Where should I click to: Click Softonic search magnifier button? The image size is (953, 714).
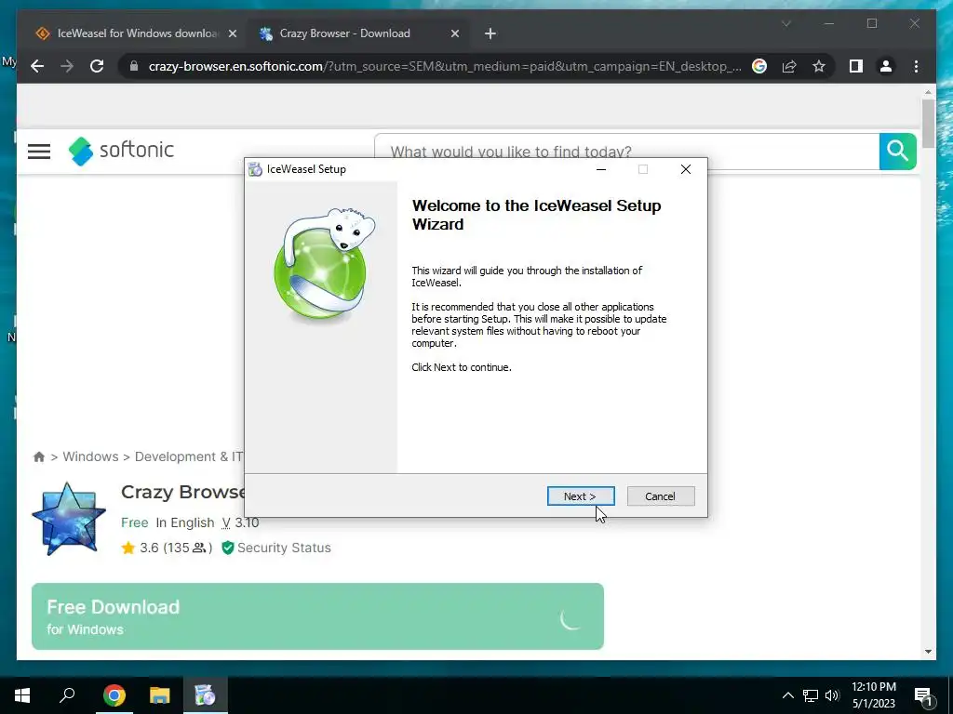click(898, 152)
